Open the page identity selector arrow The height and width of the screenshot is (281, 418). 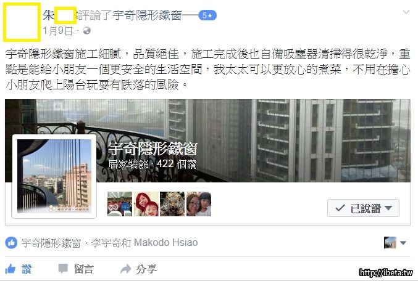[403, 243]
